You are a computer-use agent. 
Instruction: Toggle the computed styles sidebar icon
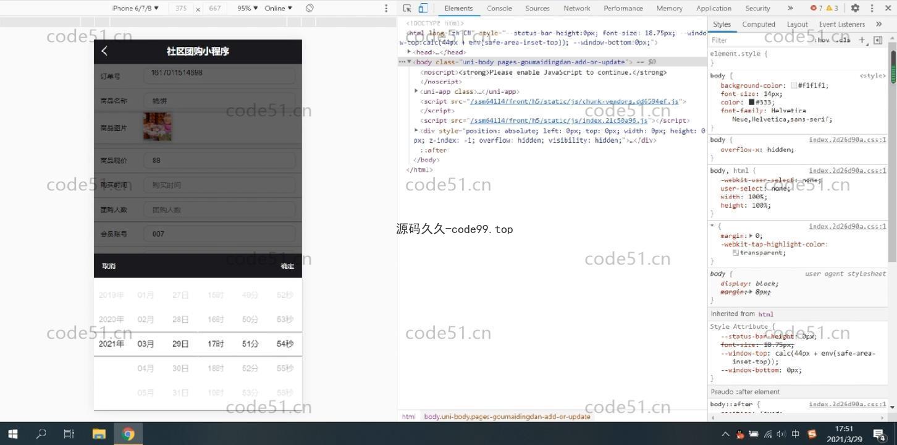(877, 40)
